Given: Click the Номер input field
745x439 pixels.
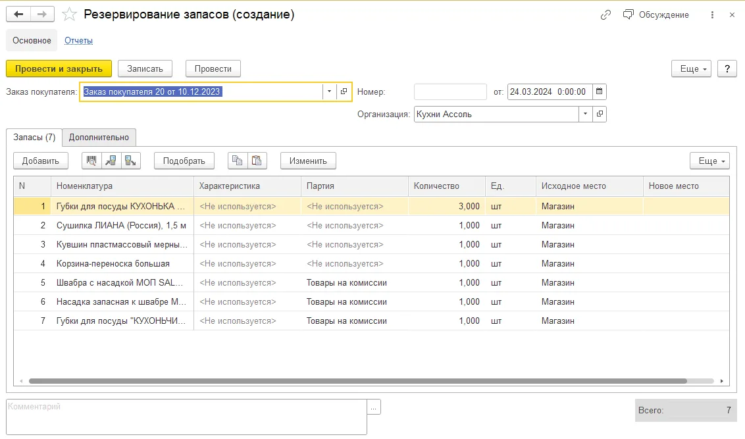Looking at the screenshot, I should pyautogui.click(x=450, y=91).
